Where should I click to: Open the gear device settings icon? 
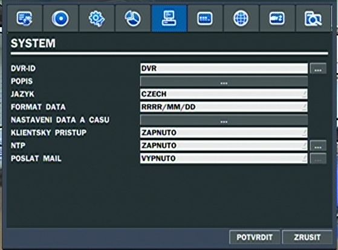pyautogui.click(x=97, y=19)
